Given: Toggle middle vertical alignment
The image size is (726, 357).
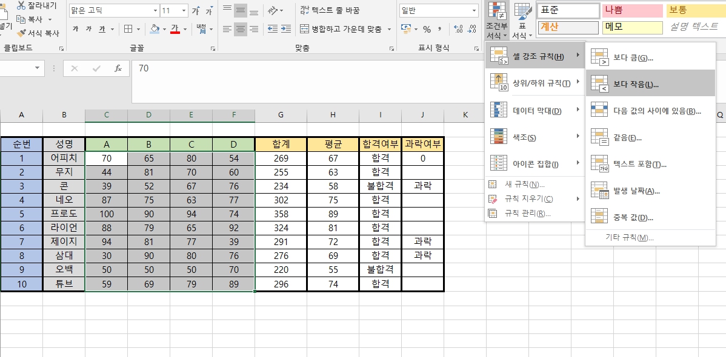Looking at the screenshot, I should (x=241, y=10).
